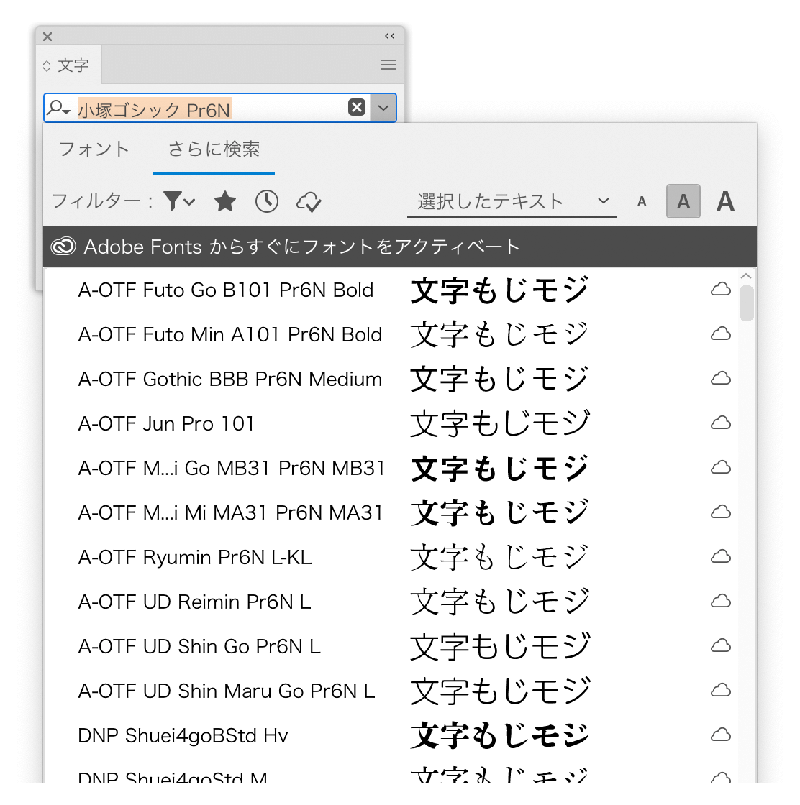Toggle the recently added clock filter

click(267, 201)
